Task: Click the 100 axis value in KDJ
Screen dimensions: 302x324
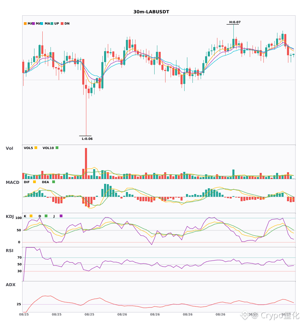Action: coord(19,218)
